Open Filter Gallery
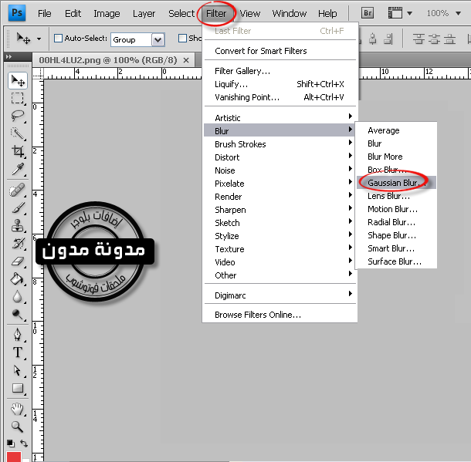Viewport: 471px width, 462px height. (x=280, y=71)
